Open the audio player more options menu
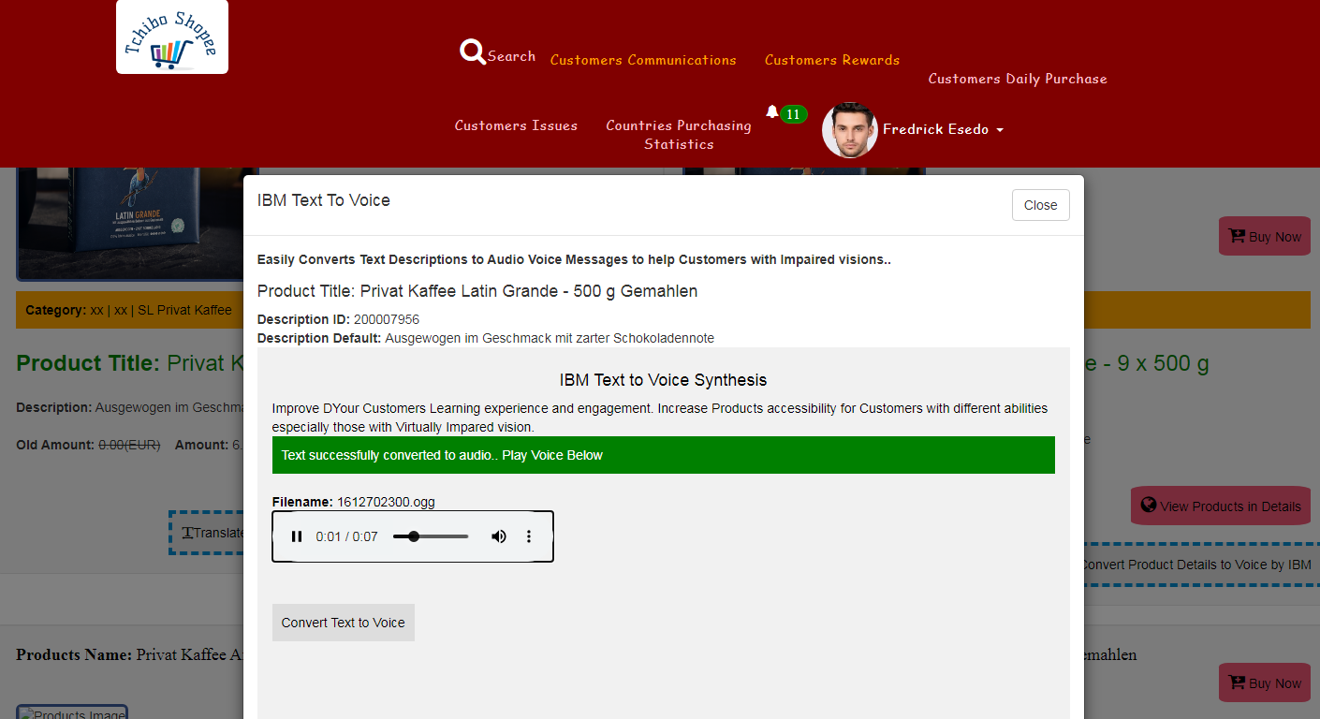1320x719 pixels. (529, 536)
